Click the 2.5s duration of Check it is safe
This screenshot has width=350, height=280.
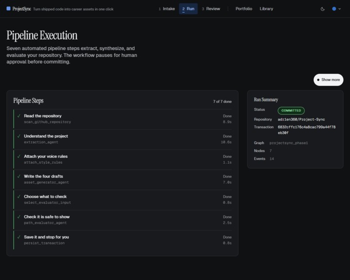click(227, 223)
